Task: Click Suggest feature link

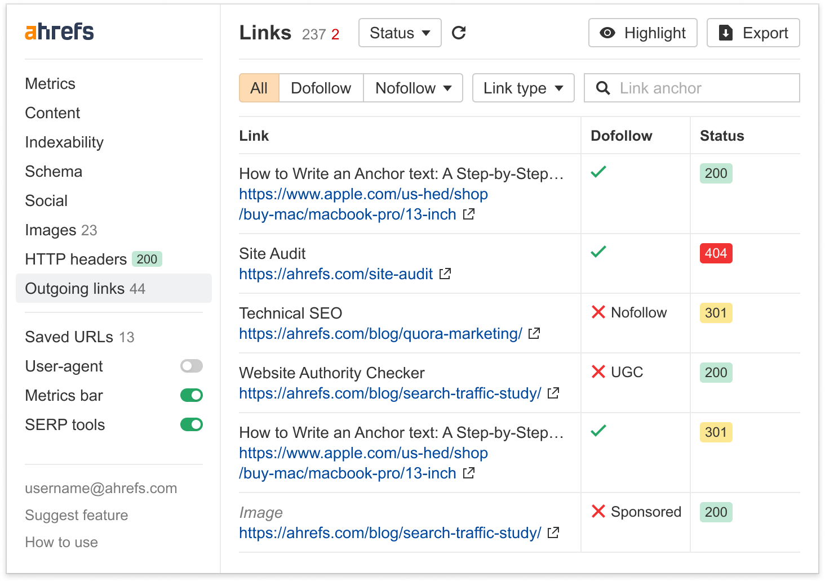Action: (76, 515)
